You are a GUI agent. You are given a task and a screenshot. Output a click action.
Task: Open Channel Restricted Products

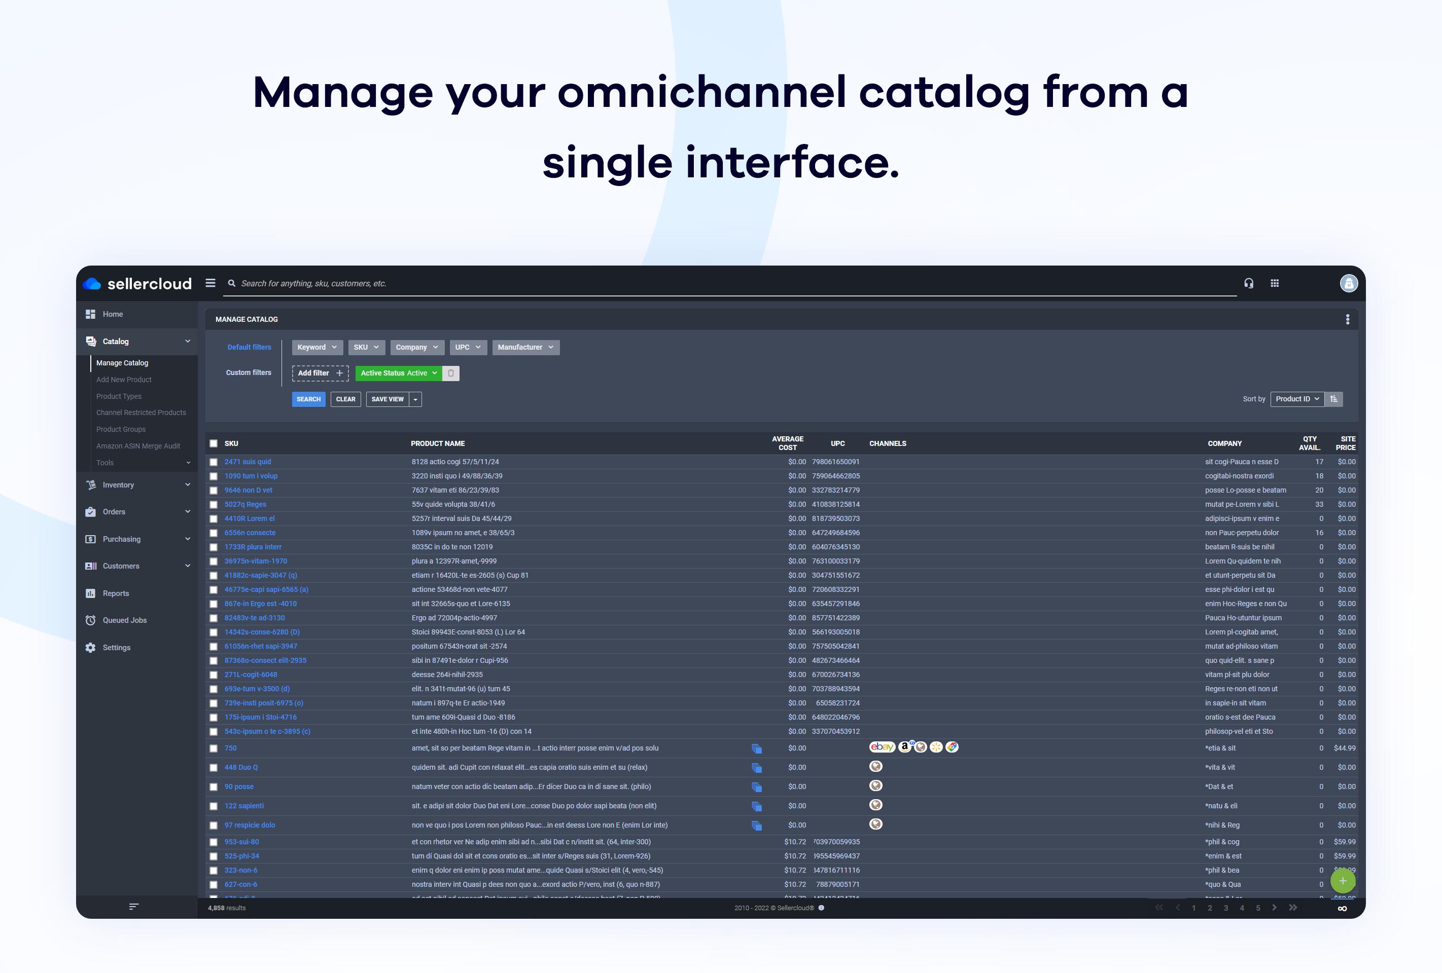coord(141,413)
